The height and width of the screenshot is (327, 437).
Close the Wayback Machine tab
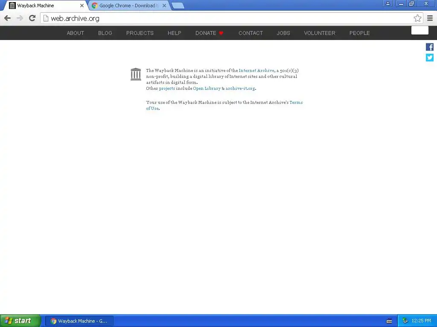click(82, 6)
